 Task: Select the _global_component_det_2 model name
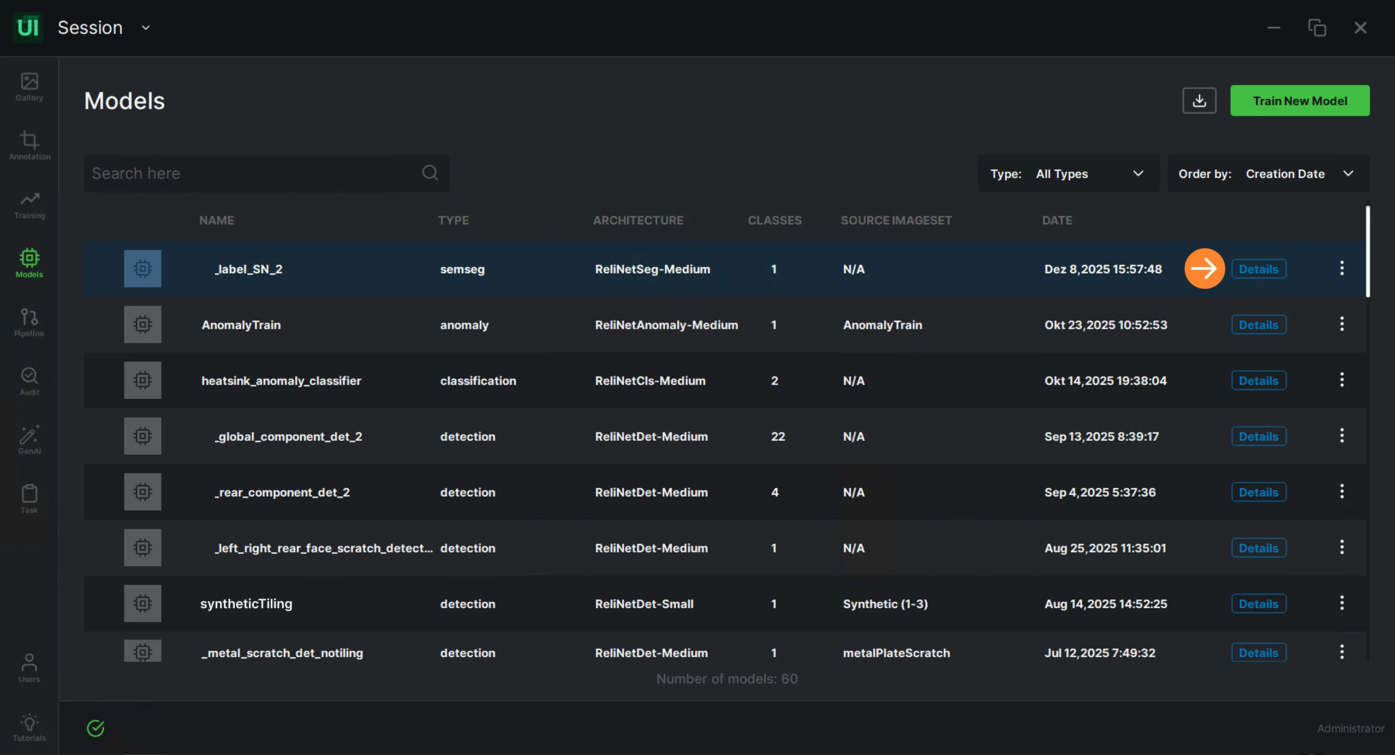click(288, 437)
